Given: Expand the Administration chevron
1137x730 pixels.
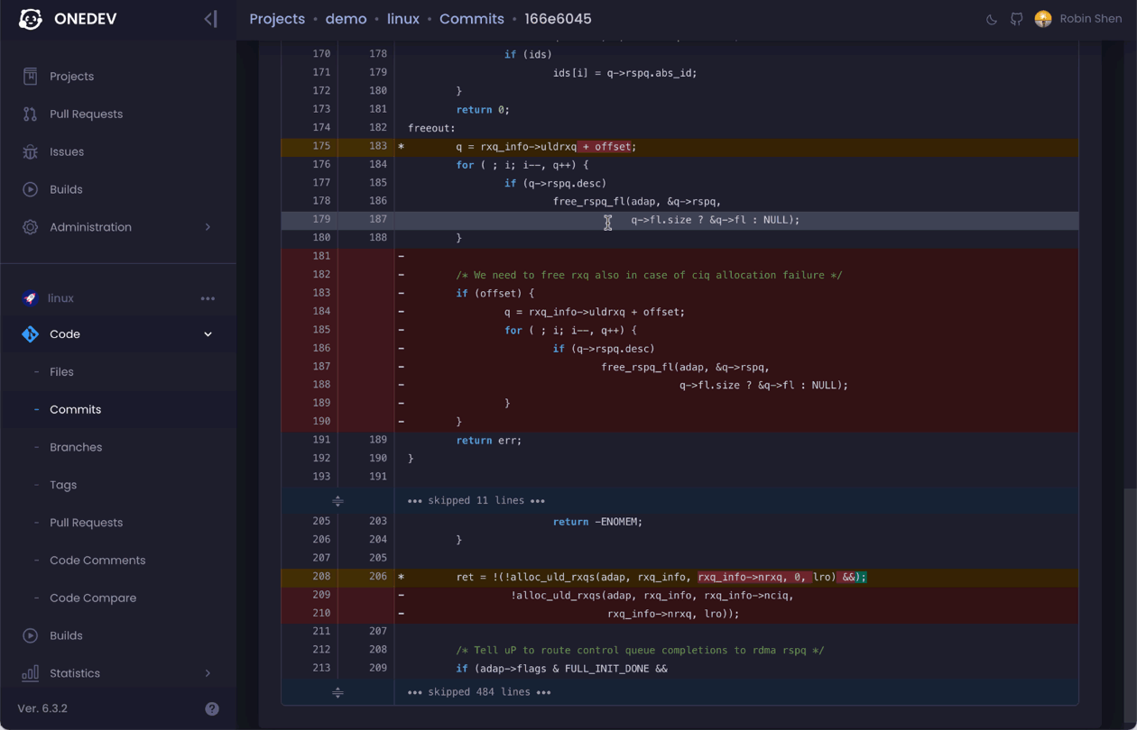Looking at the screenshot, I should [208, 227].
